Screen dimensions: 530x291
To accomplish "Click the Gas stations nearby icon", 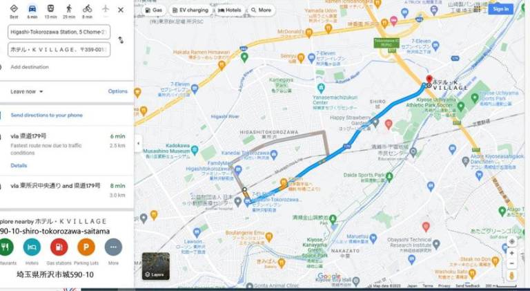I will 59,247.
